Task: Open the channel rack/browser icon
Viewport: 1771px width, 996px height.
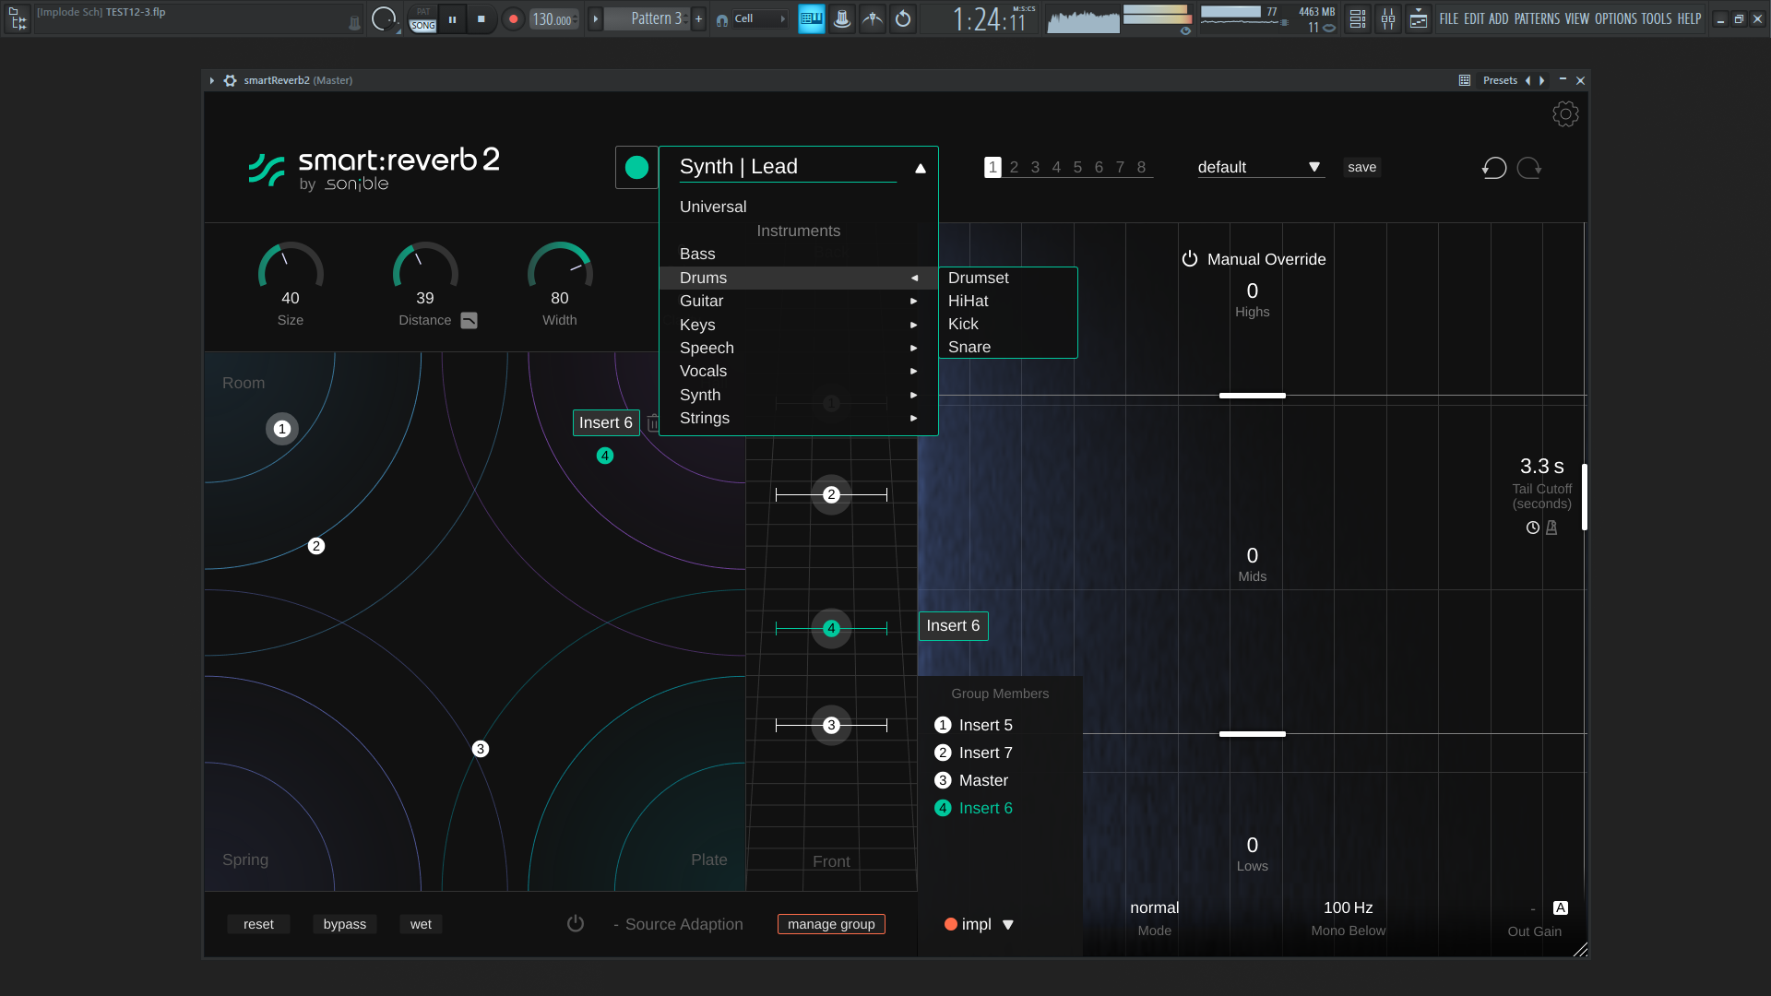Action: [1419, 18]
